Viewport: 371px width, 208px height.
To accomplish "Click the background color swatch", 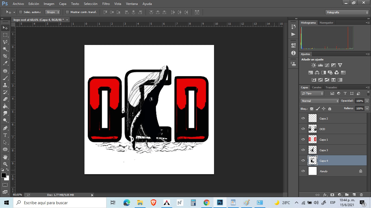I will pyautogui.click(x=7, y=178).
